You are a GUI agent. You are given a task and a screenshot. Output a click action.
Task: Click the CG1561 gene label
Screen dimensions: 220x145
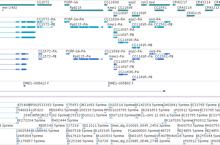pos(160,7)
